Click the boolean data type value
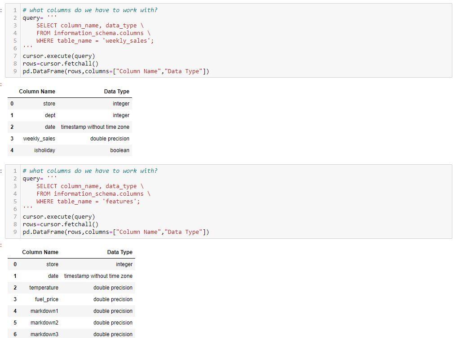This screenshot has height=338, width=460. tap(119, 150)
